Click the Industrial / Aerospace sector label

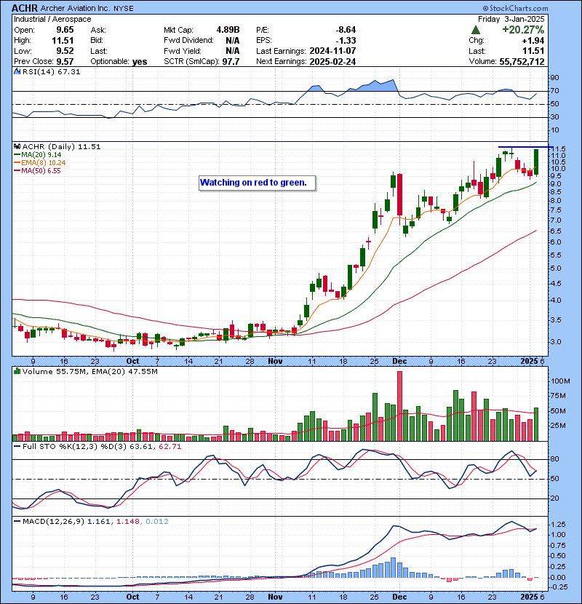coord(52,19)
